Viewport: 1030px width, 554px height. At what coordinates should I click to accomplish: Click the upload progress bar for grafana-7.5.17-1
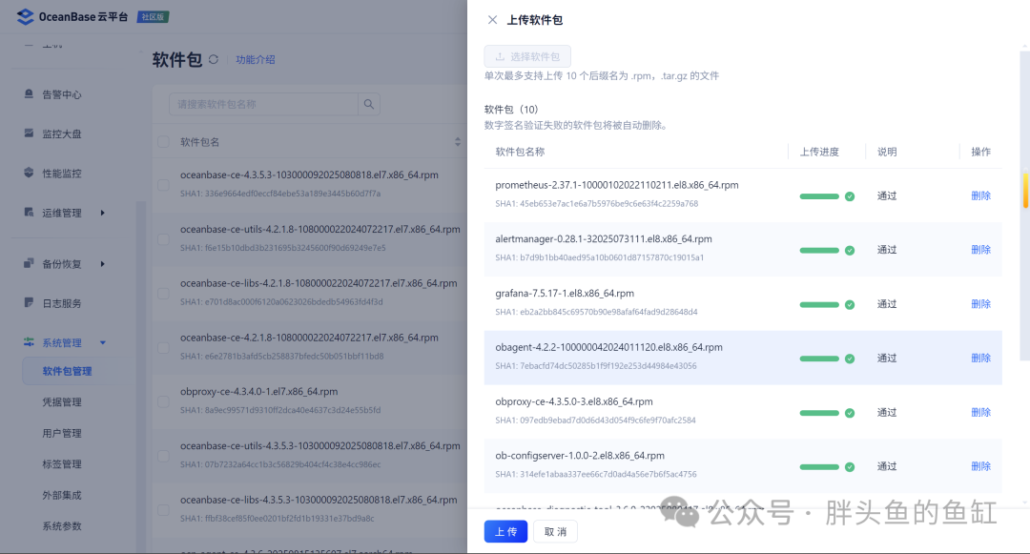819,304
